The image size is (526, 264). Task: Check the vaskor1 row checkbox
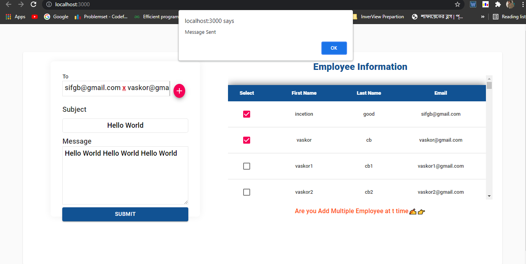[x=247, y=166]
